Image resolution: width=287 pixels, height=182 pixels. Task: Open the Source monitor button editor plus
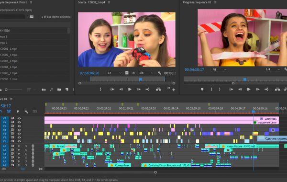(x=174, y=90)
